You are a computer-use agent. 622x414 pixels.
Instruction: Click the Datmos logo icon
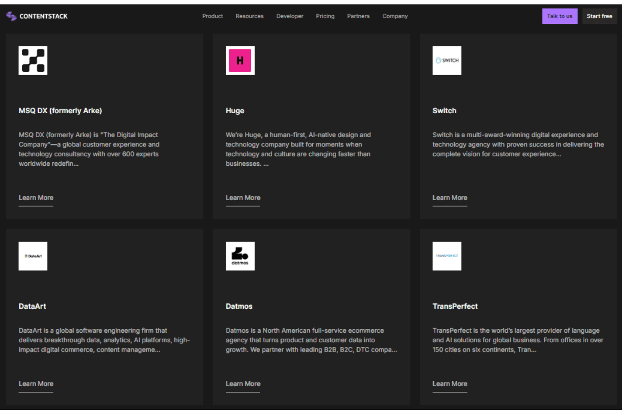(x=240, y=256)
